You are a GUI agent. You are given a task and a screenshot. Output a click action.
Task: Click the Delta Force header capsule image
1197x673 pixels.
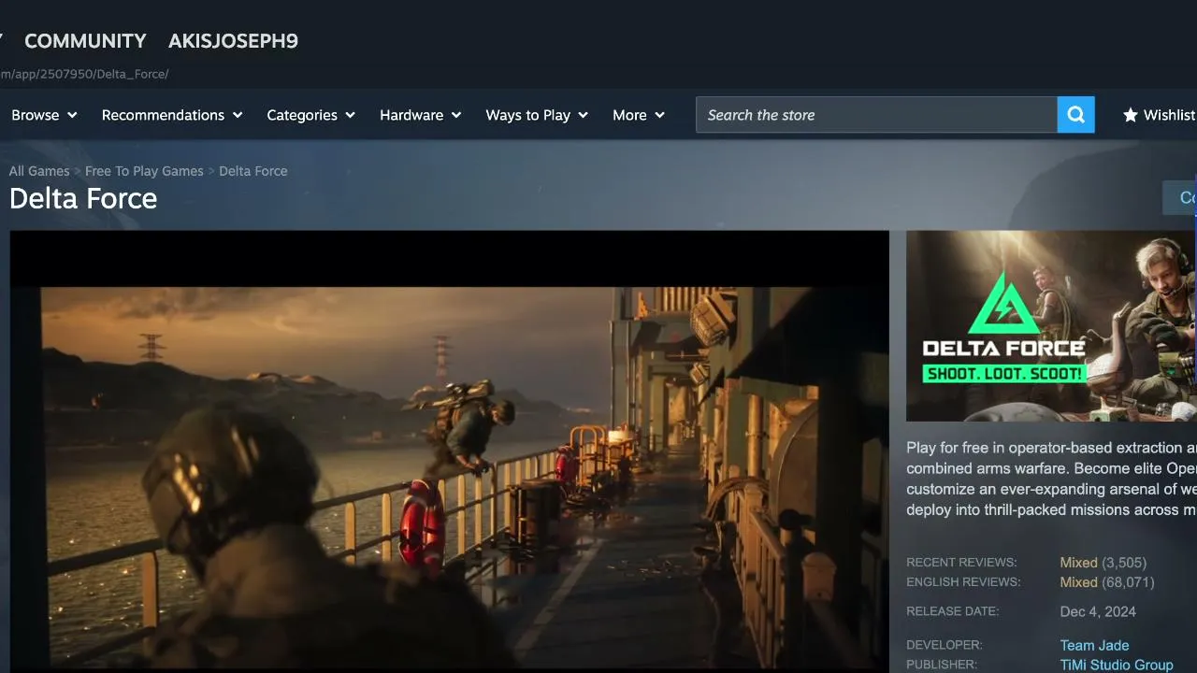[1051, 326]
